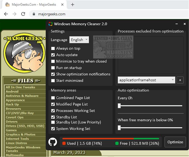Click the Windows Memory Cleaner app logo

click(51, 24)
